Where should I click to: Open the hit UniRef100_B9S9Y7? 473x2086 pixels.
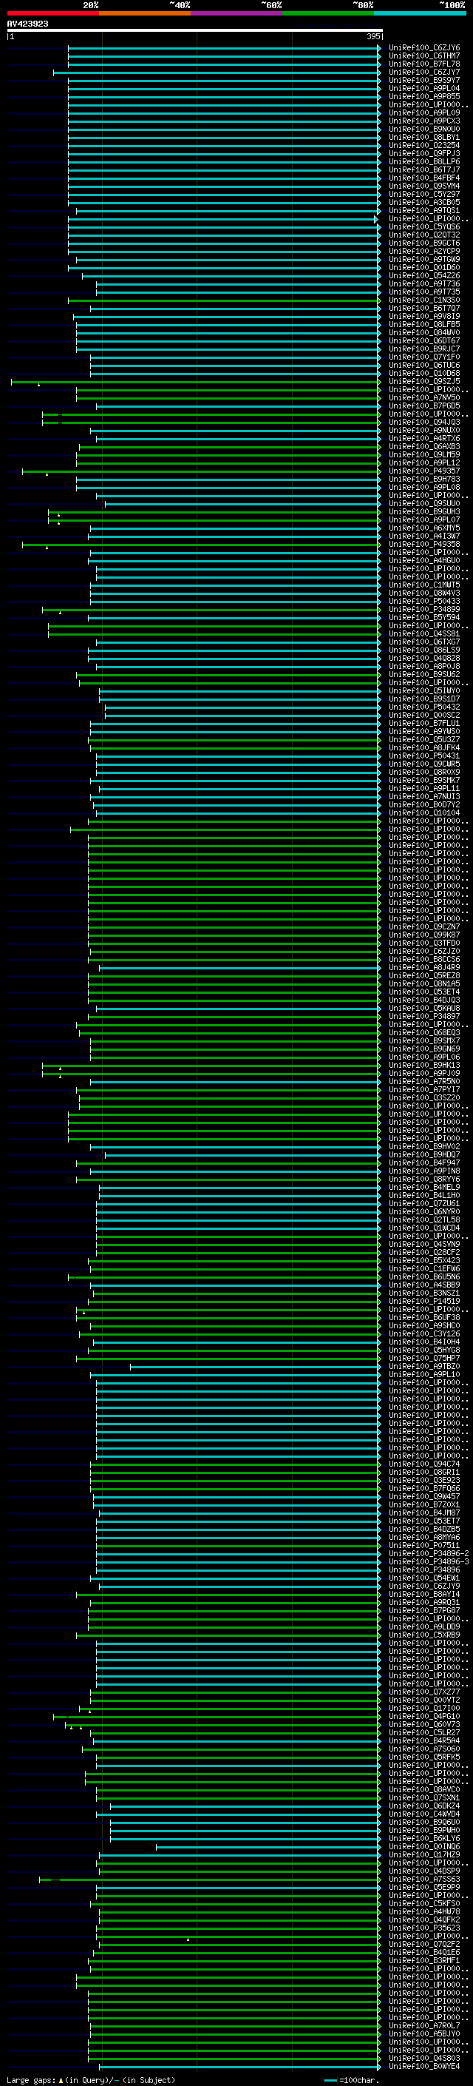coord(424,80)
